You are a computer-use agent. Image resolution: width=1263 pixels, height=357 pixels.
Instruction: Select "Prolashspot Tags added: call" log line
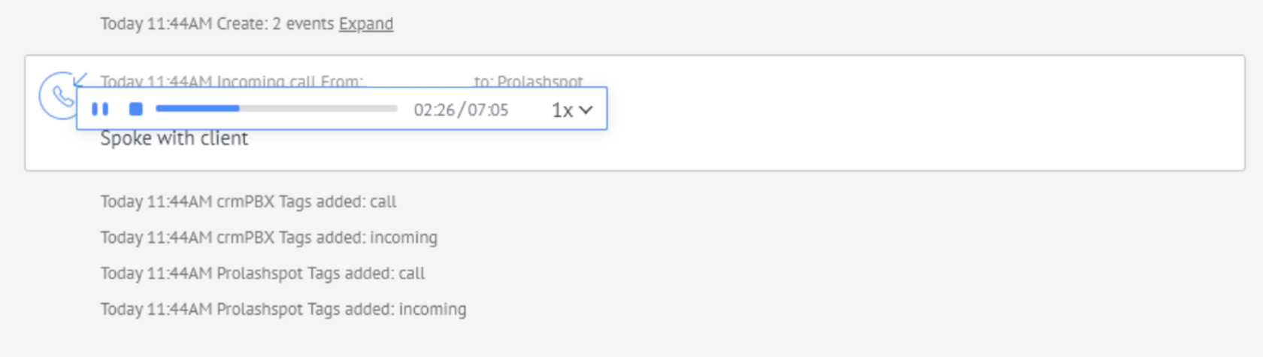[262, 274]
